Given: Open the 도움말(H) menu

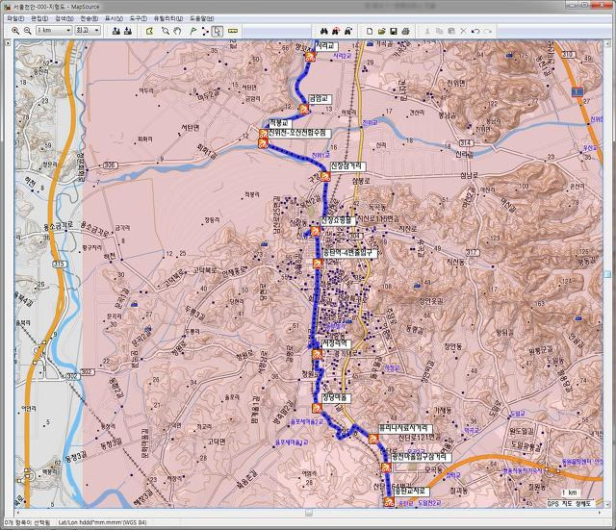Looking at the screenshot, I should [202, 18].
